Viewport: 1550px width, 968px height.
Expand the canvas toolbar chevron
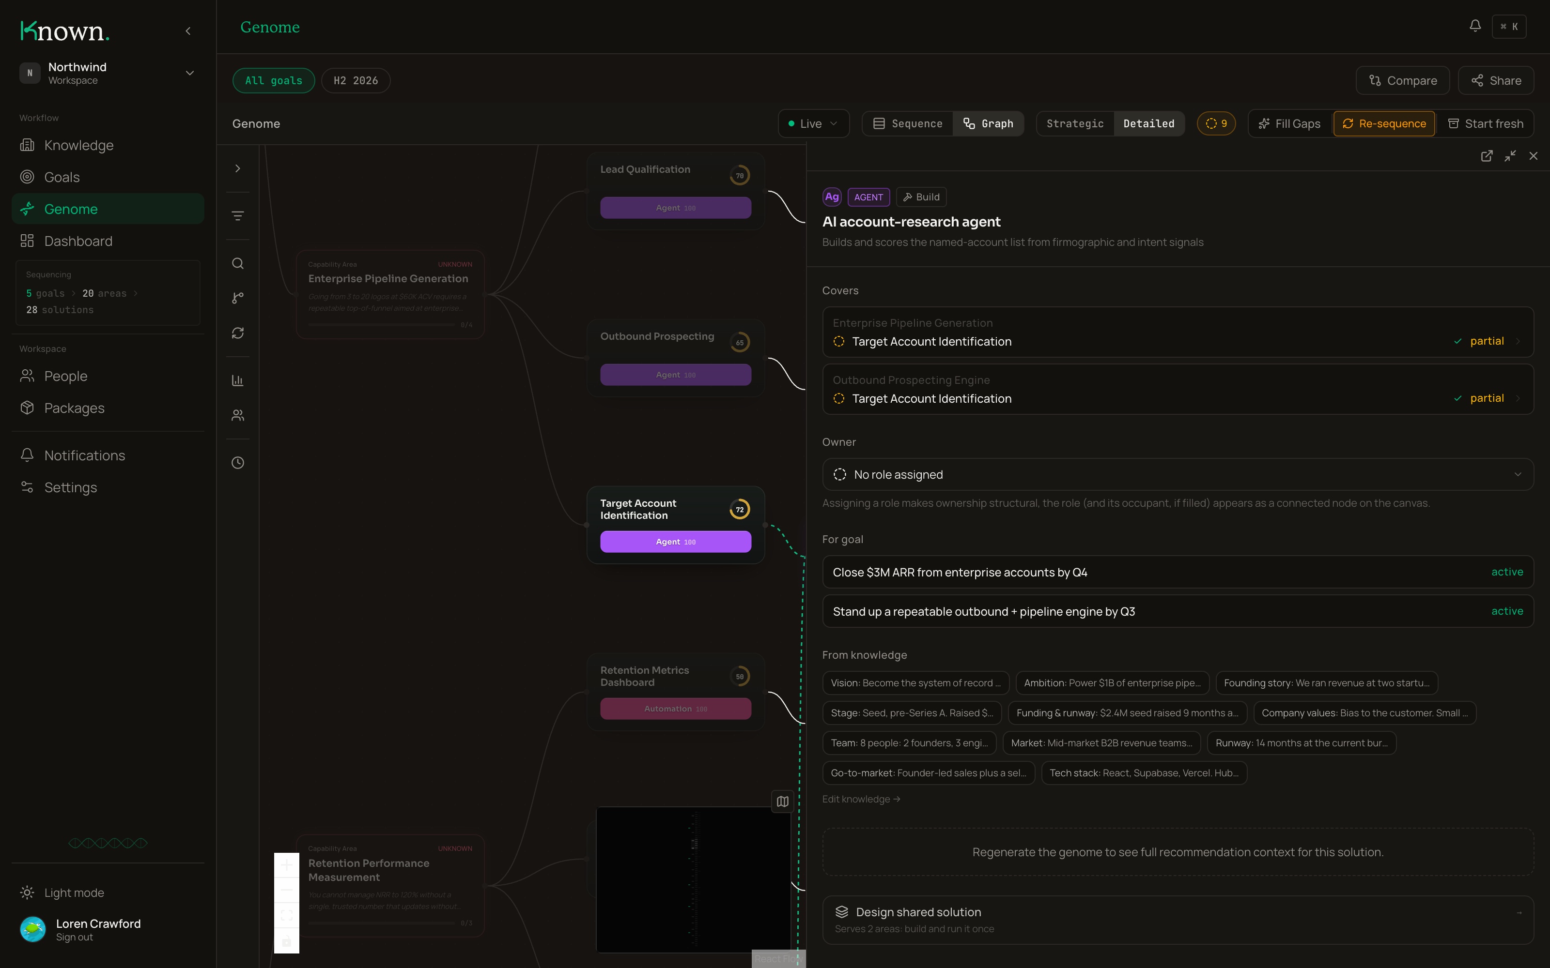click(x=238, y=168)
